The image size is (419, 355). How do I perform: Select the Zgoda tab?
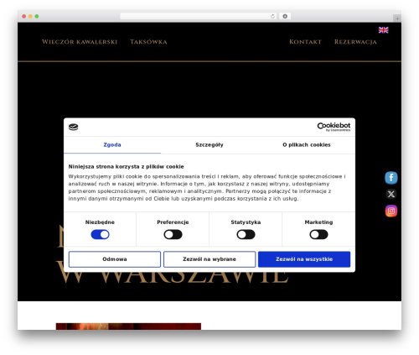point(112,145)
